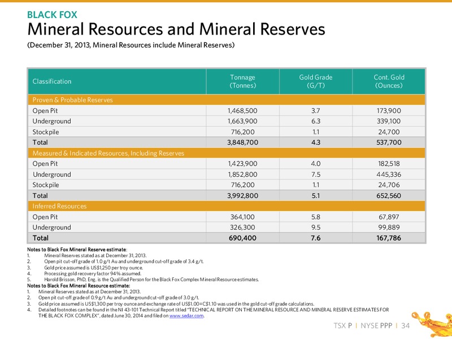Image resolution: width=452 pixels, height=339 pixels.
Task: Select the 3,848,700 total tonnage cell
Action: (x=242, y=142)
